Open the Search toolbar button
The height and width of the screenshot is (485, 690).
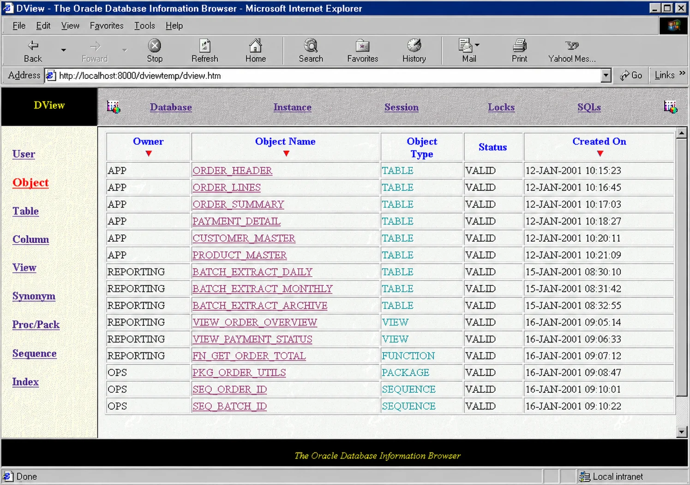pos(311,51)
